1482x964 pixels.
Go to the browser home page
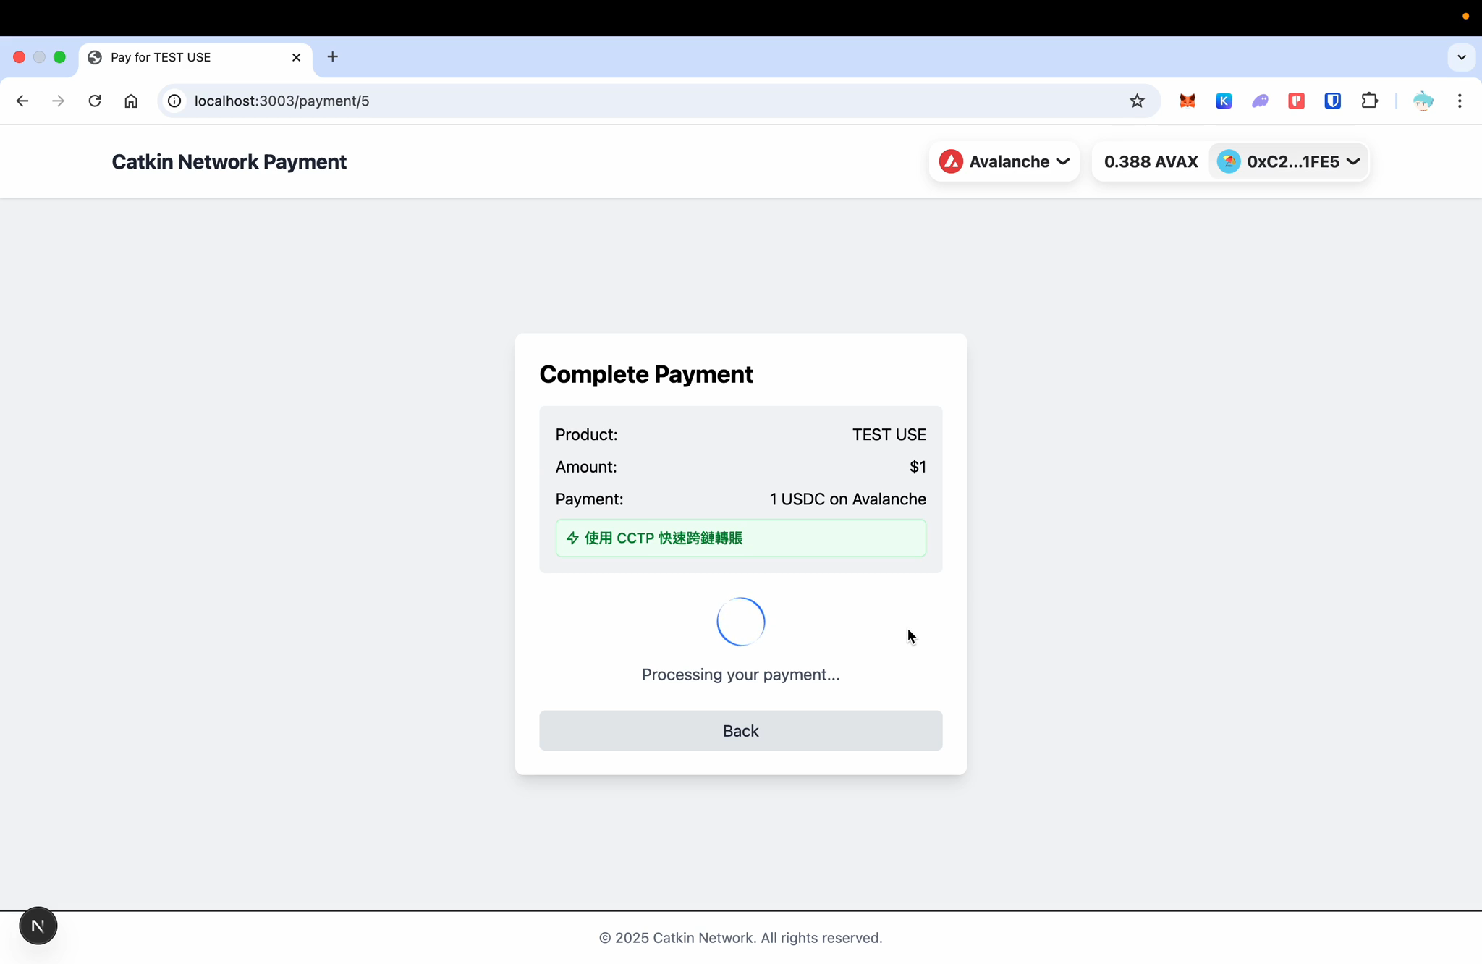coord(131,101)
